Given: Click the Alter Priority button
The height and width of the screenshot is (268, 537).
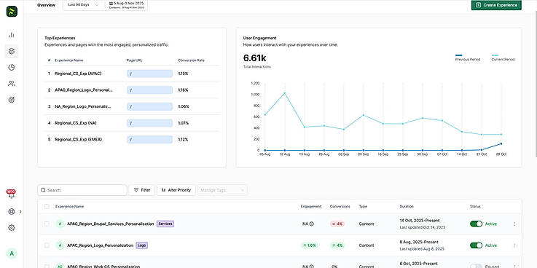Looking at the screenshot, I should (x=176, y=190).
